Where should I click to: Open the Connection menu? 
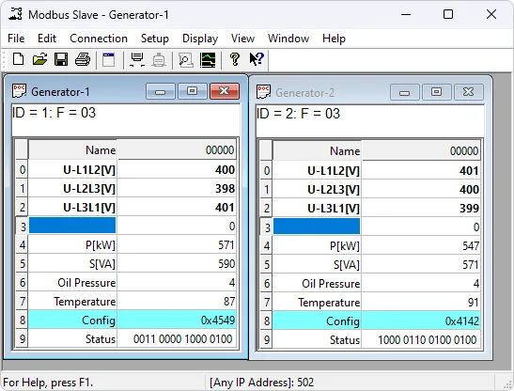coord(99,39)
